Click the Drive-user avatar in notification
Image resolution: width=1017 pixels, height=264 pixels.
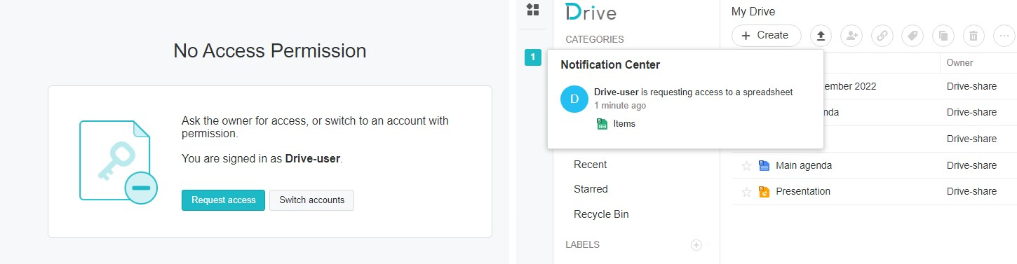574,99
